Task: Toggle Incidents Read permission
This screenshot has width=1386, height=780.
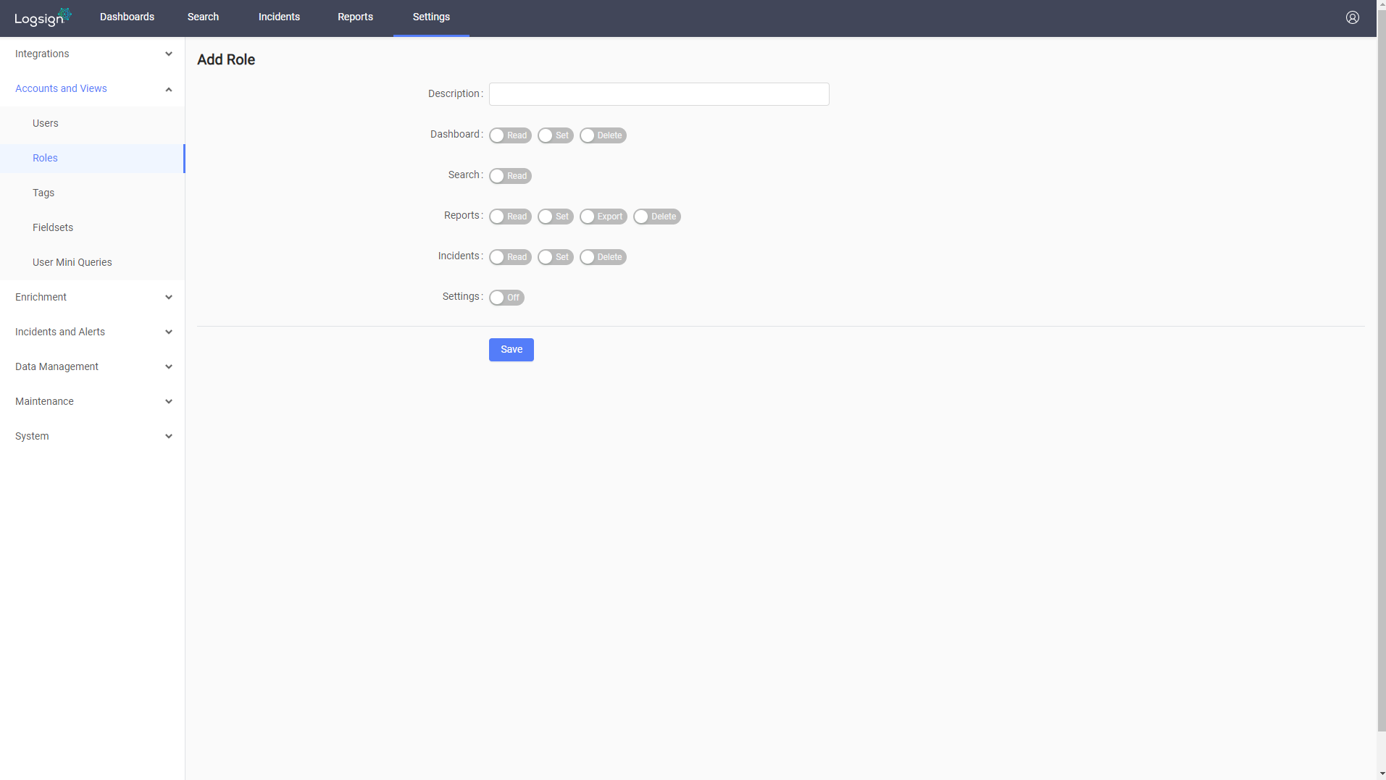Action: tap(510, 257)
